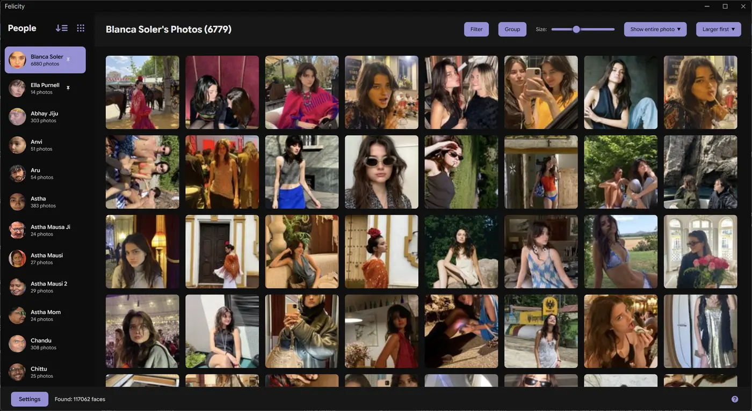Select Astha Mausi with 27 photos
The width and height of the screenshot is (752, 411).
45,259
